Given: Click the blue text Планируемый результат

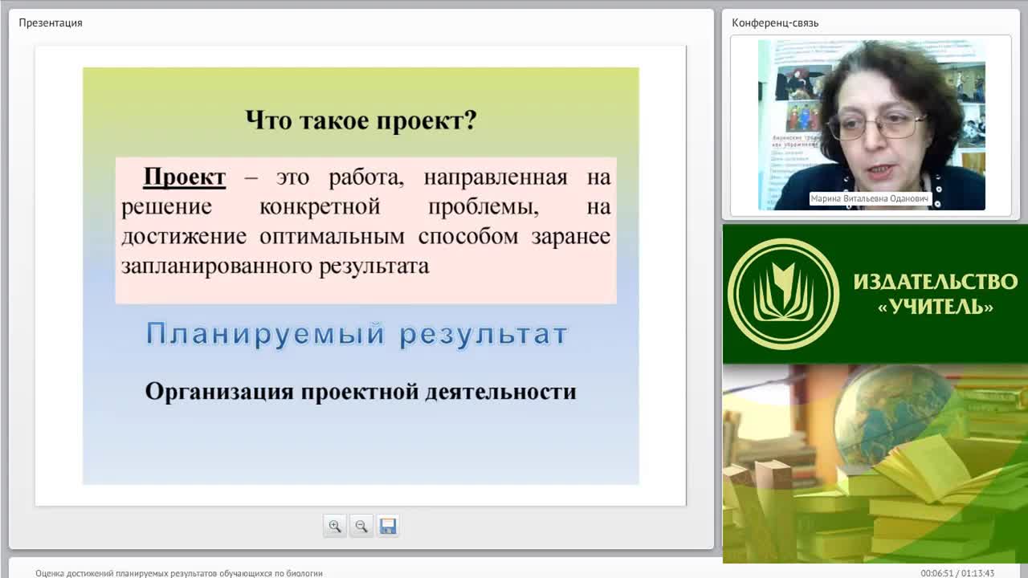Looking at the screenshot, I should [x=357, y=333].
